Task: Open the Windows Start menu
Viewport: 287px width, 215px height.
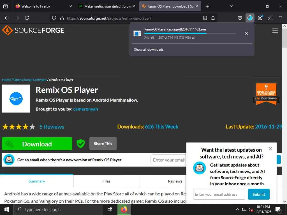Action: pyautogui.click(x=7, y=209)
